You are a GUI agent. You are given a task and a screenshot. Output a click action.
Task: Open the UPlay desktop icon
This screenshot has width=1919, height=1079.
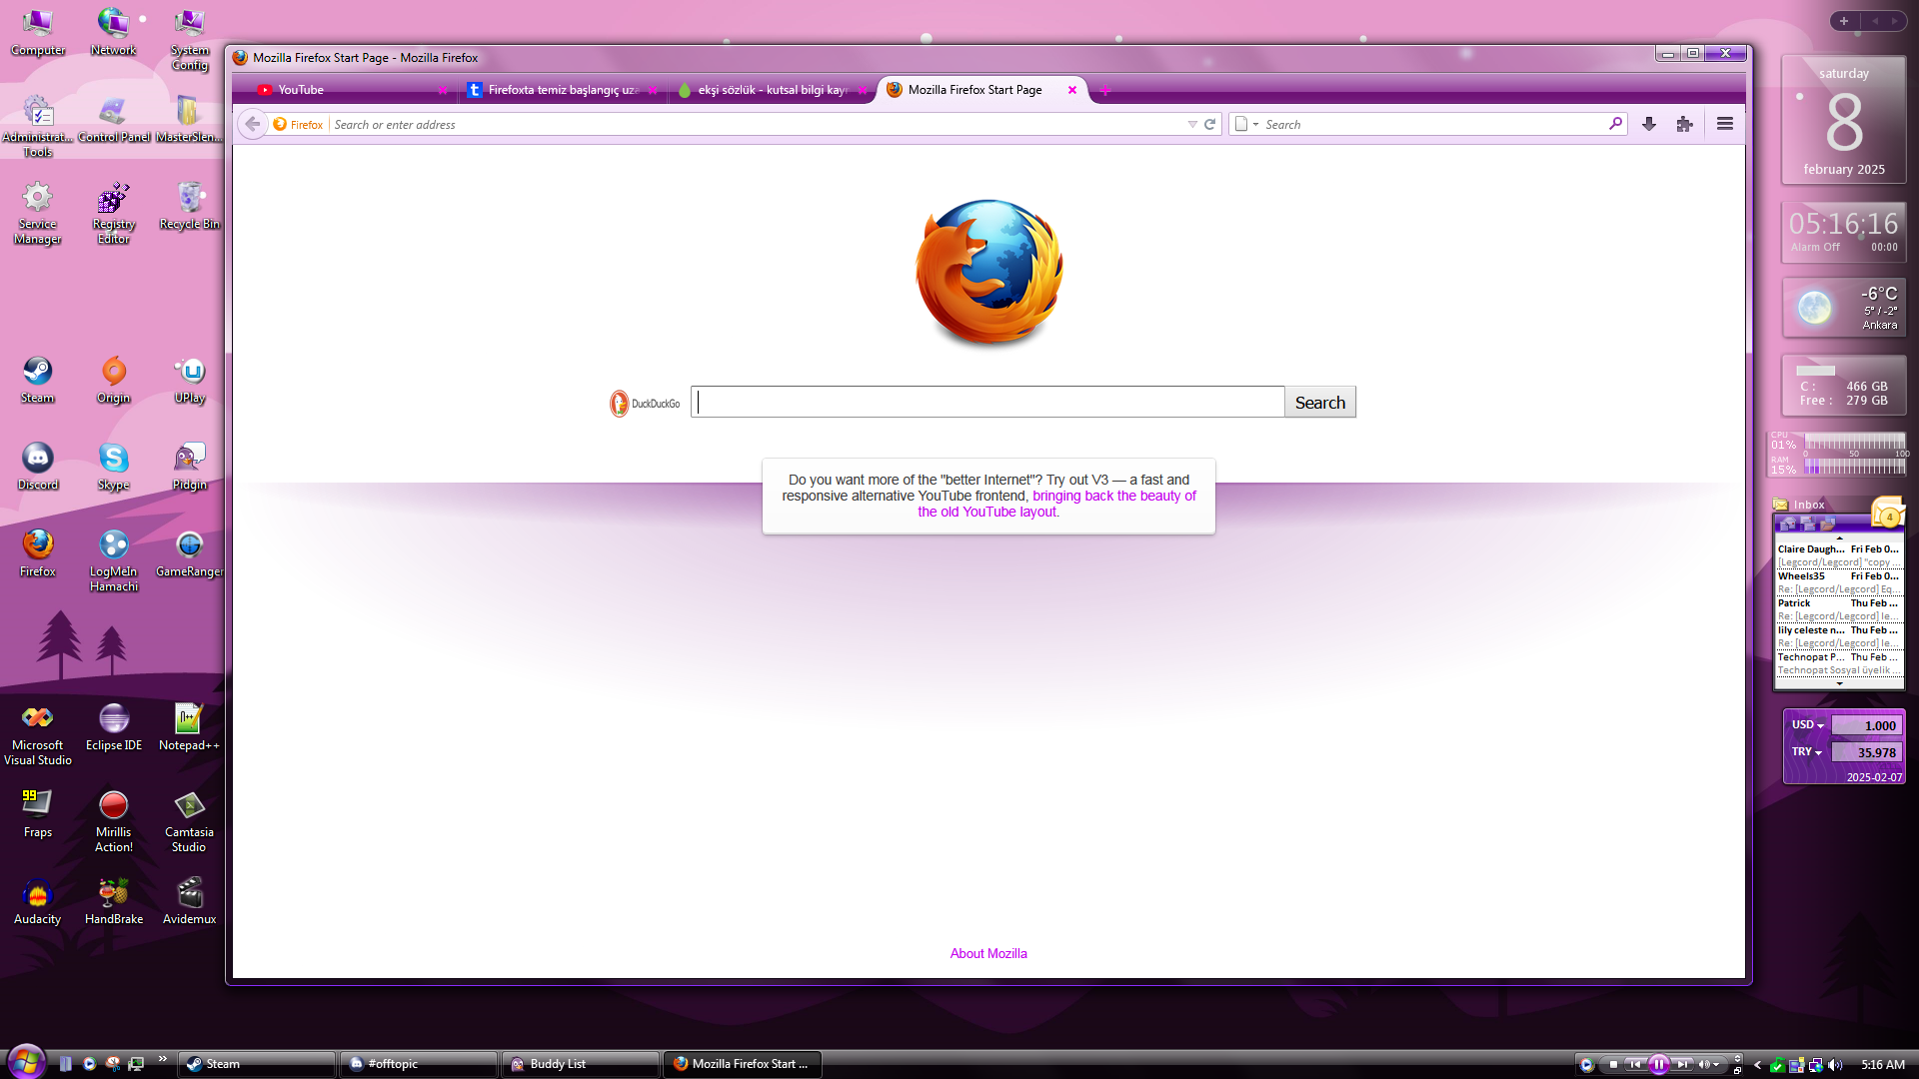point(190,381)
